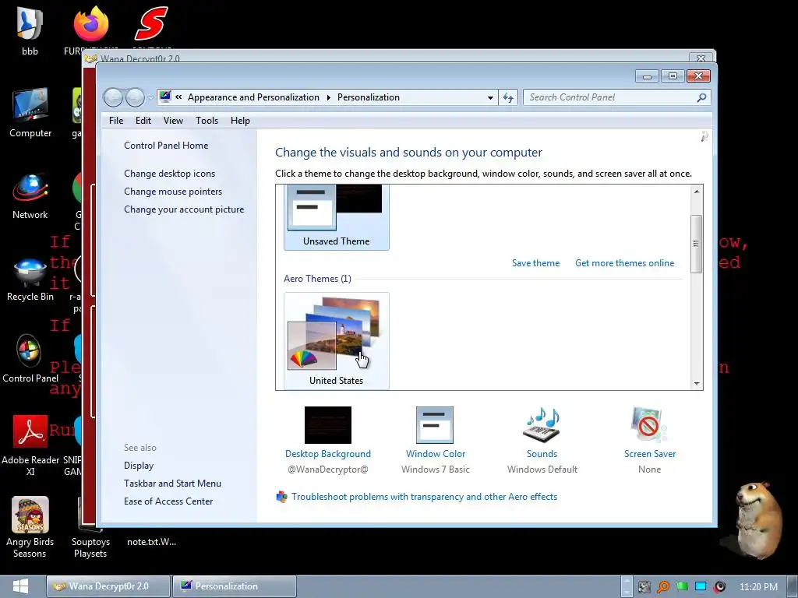Open Taskbar and Start Menu link

tap(172, 483)
